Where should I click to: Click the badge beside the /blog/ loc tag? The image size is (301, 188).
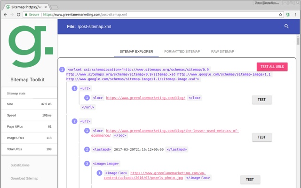coord(87,98)
